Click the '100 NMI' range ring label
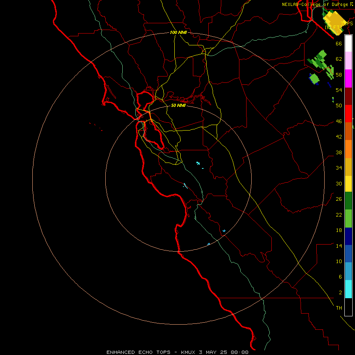This screenshot has height=355, width=355. tap(178, 32)
